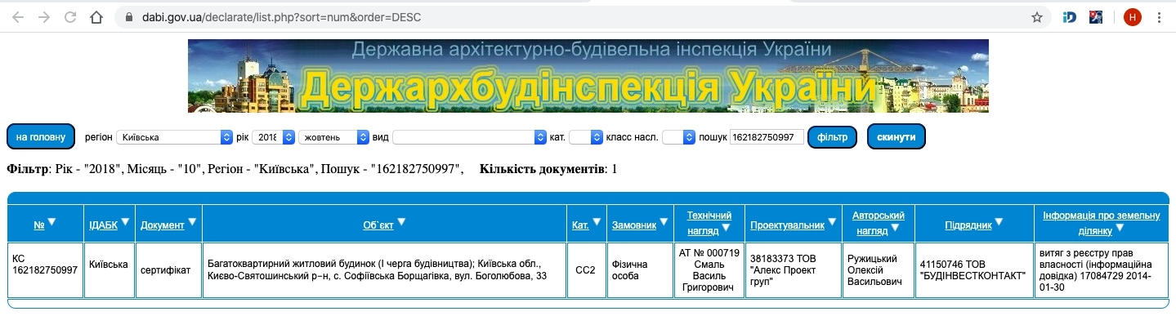Click the sort arrow beside Замовник
This screenshot has height=316, width=1176.
click(x=664, y=222)
